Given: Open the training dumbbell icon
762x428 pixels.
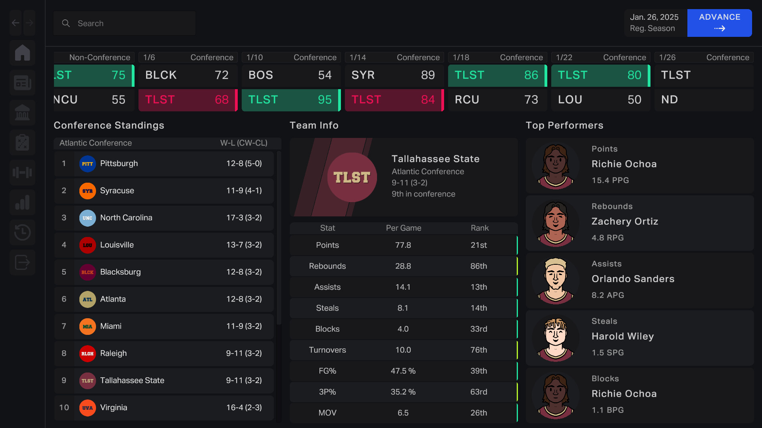Looking at the screenshot, I should (22, 172).
